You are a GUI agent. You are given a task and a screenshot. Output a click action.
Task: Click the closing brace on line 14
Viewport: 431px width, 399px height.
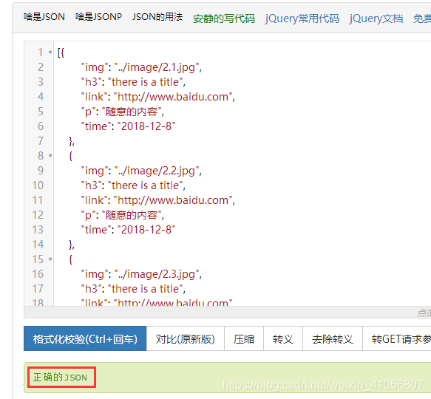point(72,245)
